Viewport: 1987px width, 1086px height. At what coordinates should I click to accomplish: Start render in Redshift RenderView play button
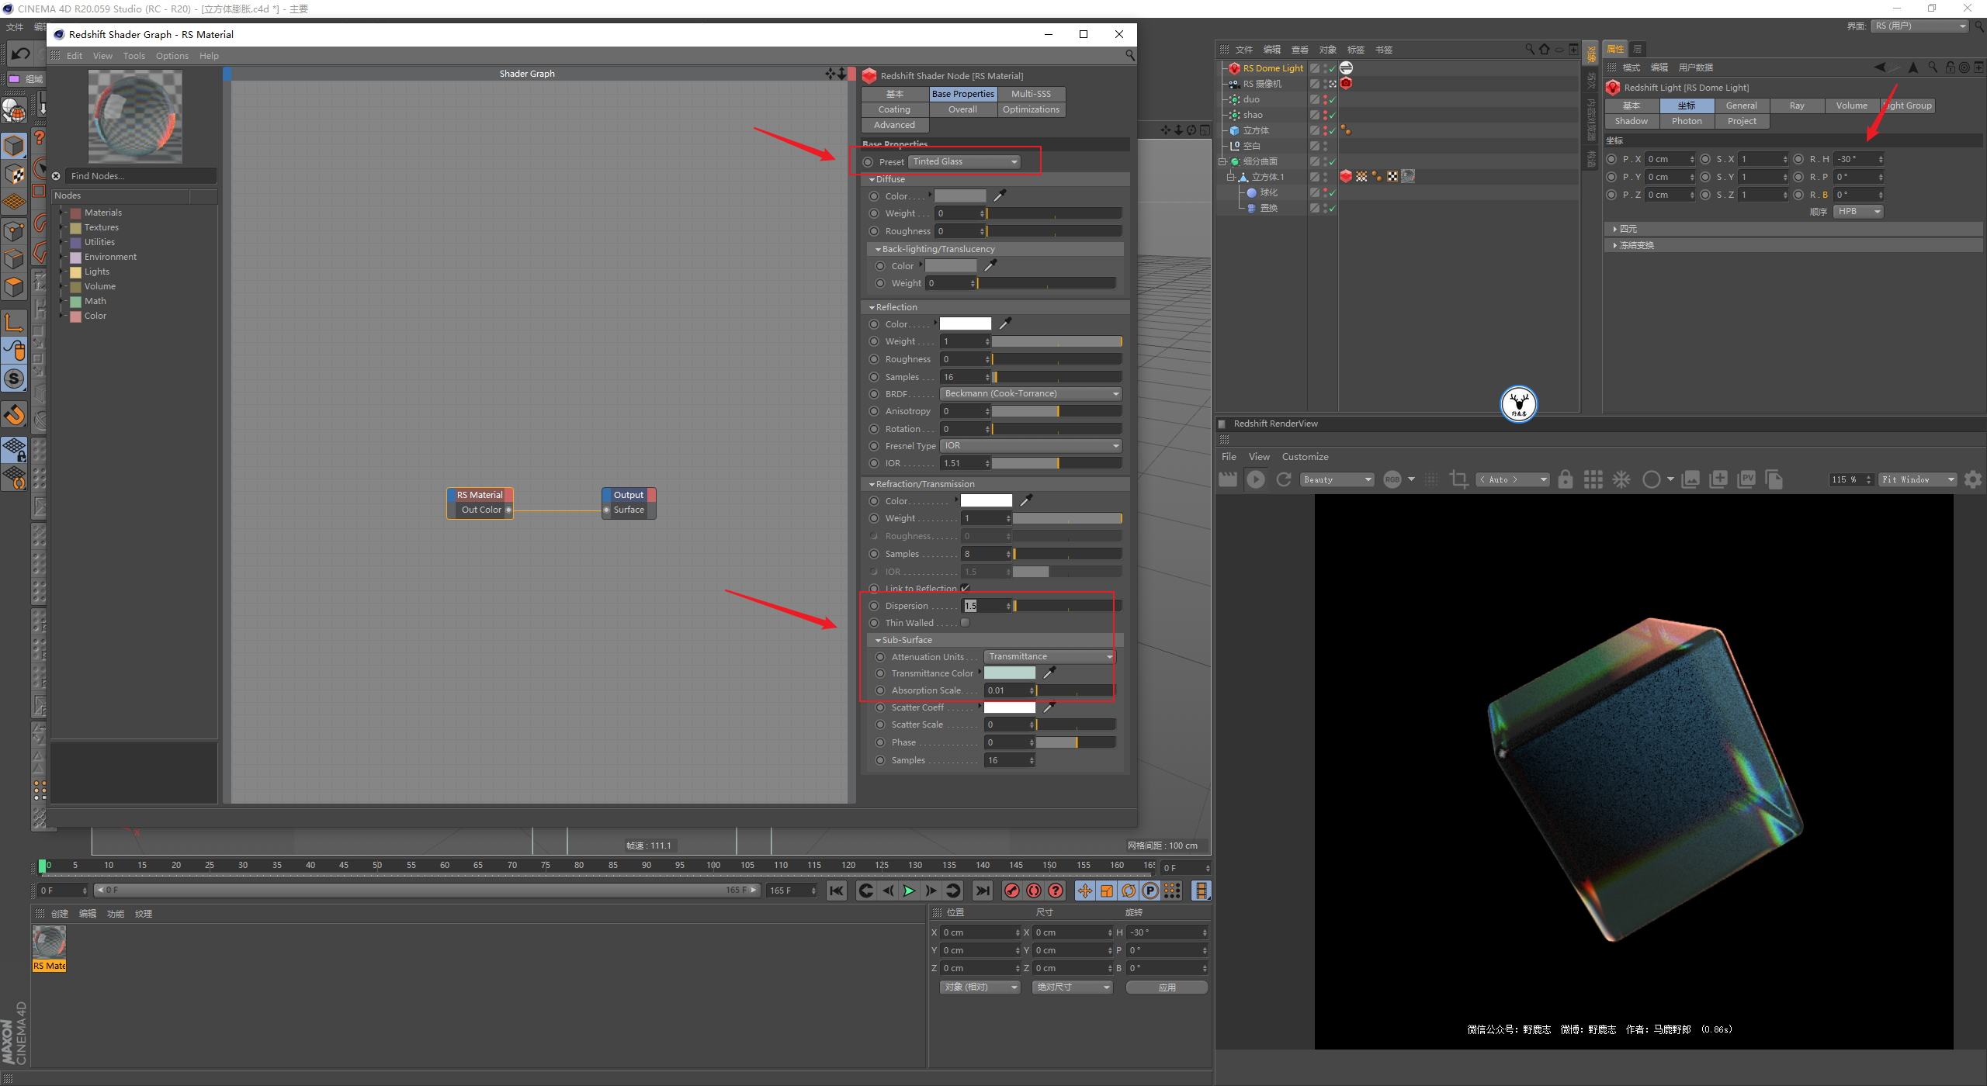tap(1255, 479)
